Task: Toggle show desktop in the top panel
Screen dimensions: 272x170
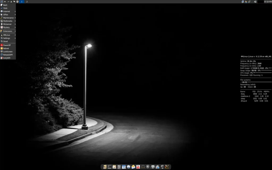Action: click(x=5, y=2)
